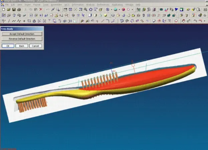Image resolution: width=208 pixels, height=150 pixels.
Task: Open the Help menu
Action: click(x=138, y=5)
